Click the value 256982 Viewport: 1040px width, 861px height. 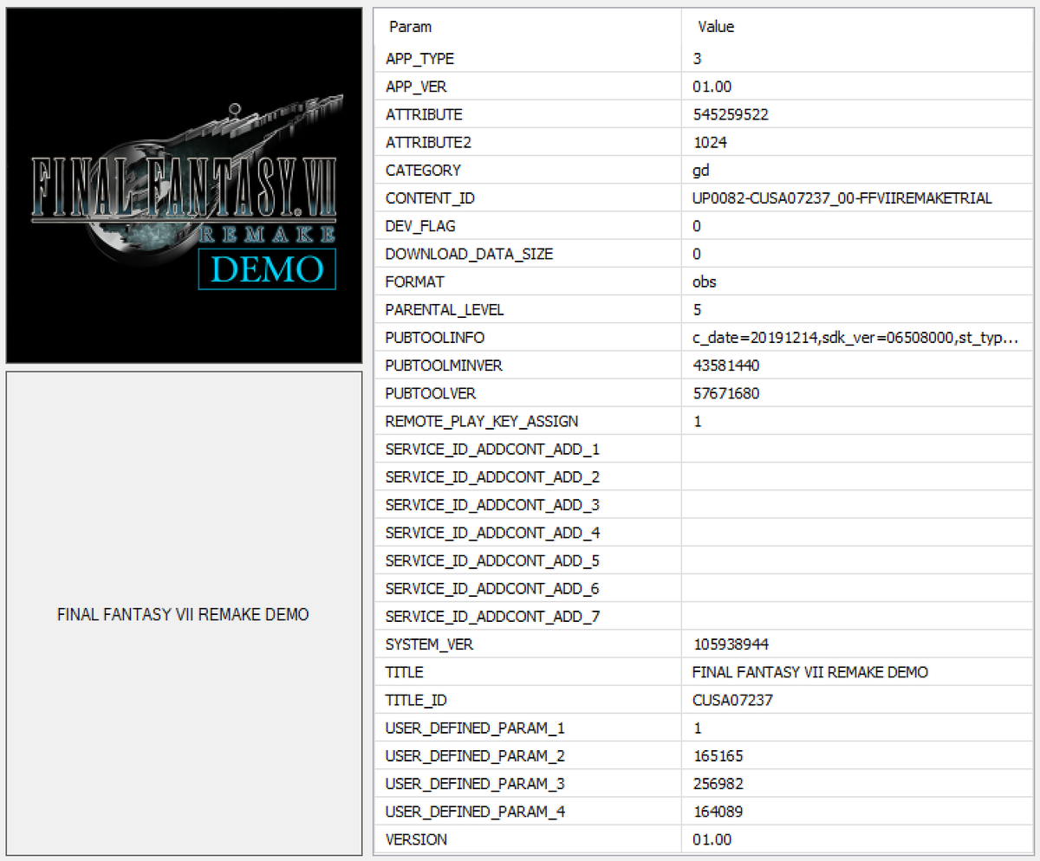pos(718,784)
